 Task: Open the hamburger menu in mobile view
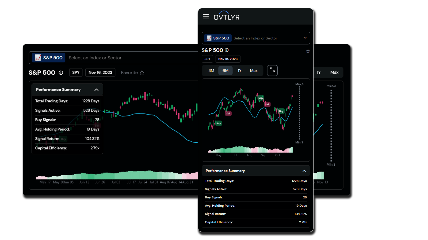point(206,17)
